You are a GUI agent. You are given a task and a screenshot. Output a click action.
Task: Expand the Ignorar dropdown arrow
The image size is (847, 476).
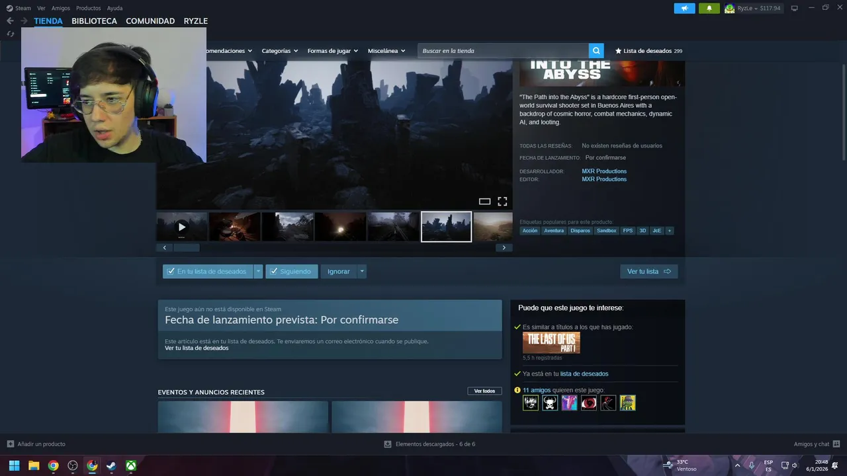[362, 272]
